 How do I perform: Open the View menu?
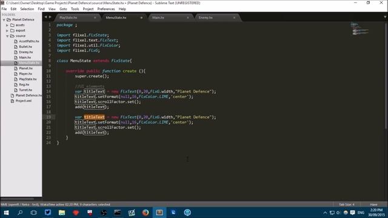point(52,9)
